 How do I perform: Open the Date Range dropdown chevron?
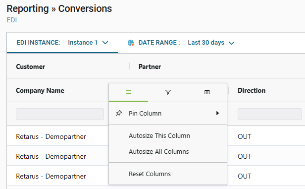point(232,43)
